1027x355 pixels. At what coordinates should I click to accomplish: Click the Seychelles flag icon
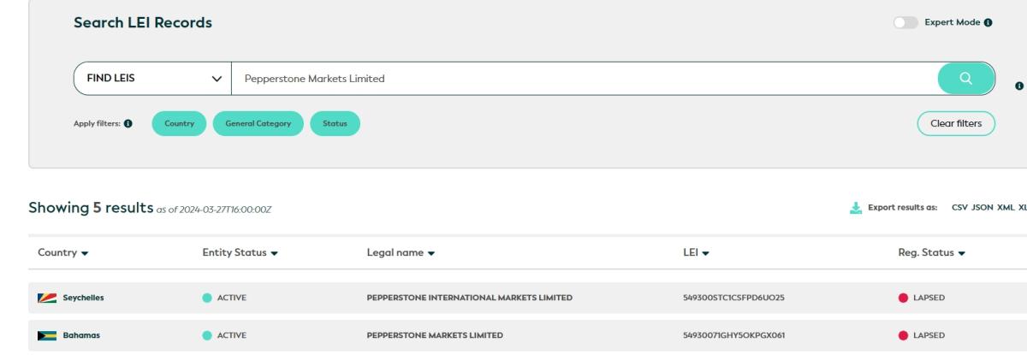click(x=47, y=299)
